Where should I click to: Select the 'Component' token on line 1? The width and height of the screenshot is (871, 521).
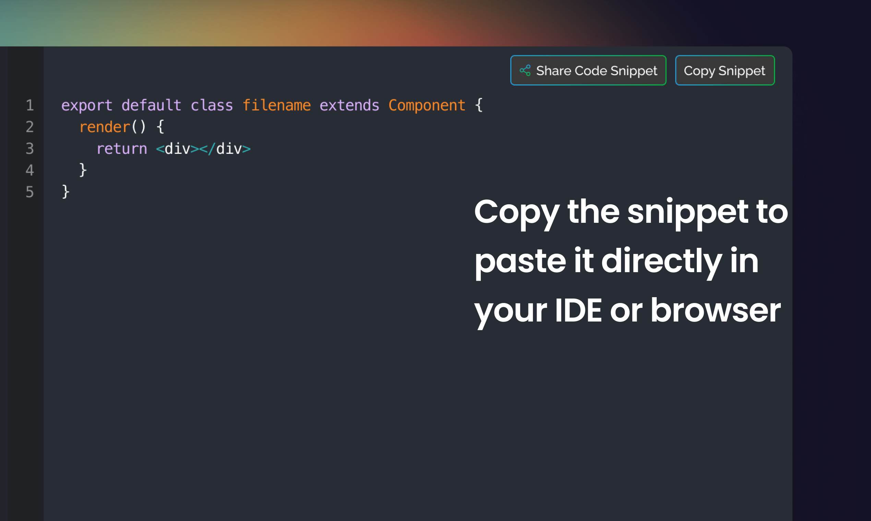click(x=427, y=105)
